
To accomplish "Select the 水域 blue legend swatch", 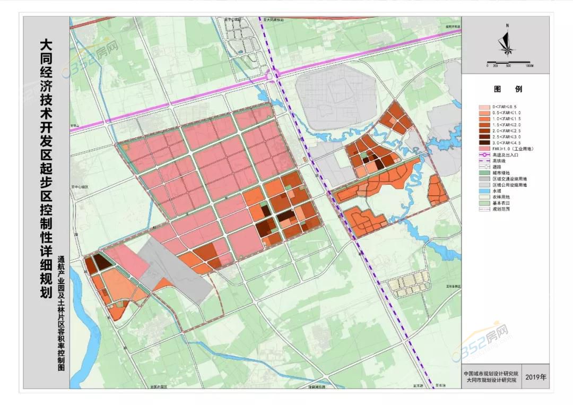I will (x=485, y=191).
